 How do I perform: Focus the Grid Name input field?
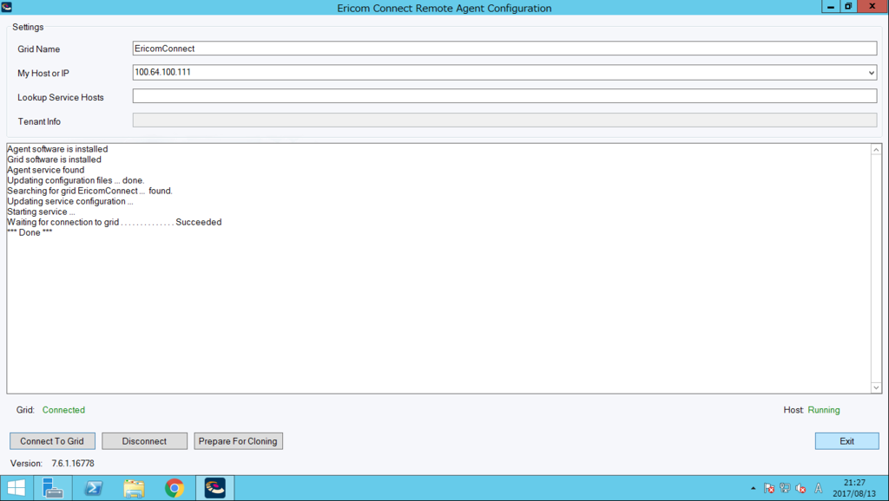(504, 49)
